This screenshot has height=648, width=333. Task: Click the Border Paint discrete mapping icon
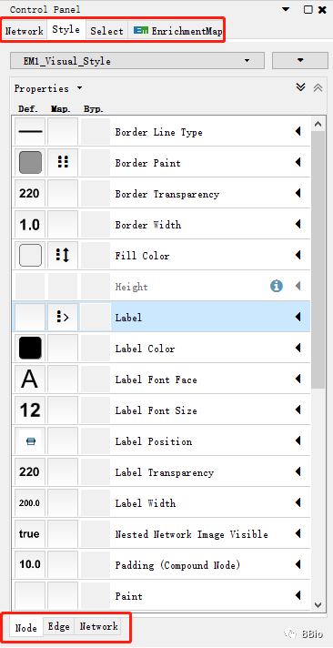pos(63,162)
